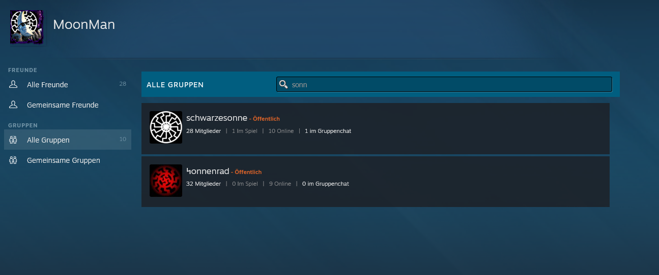Select the Alle Freunde text label

[47, 85]
